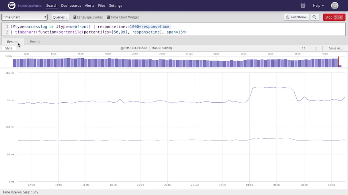Open the HumioOpsPublic repository link
Image resolution: width=348 pixels, height=195 pixels.
point(30,6)
